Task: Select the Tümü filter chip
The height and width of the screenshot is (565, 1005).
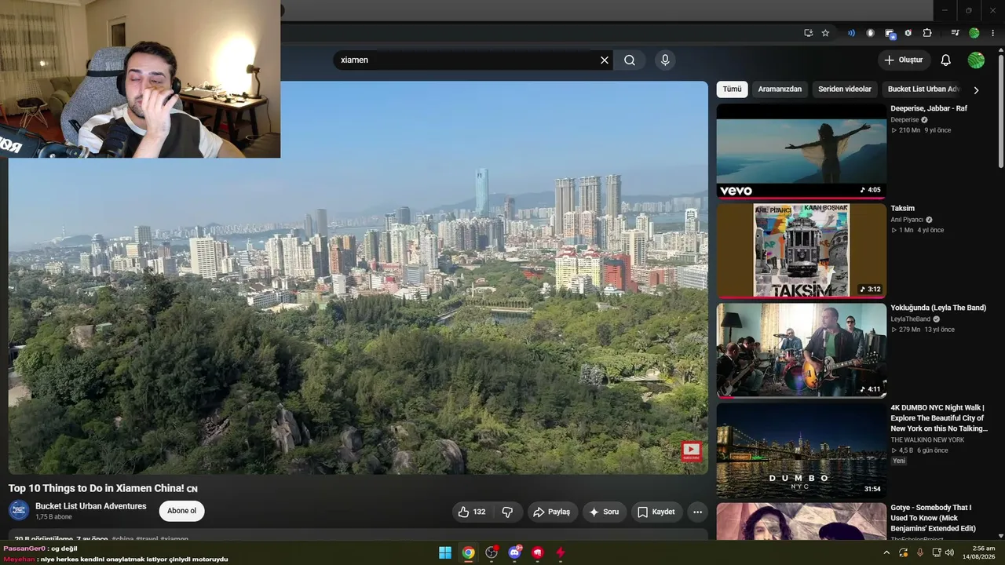Action: pos(732,89)
